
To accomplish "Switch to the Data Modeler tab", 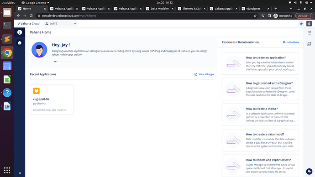I will 160,9.
